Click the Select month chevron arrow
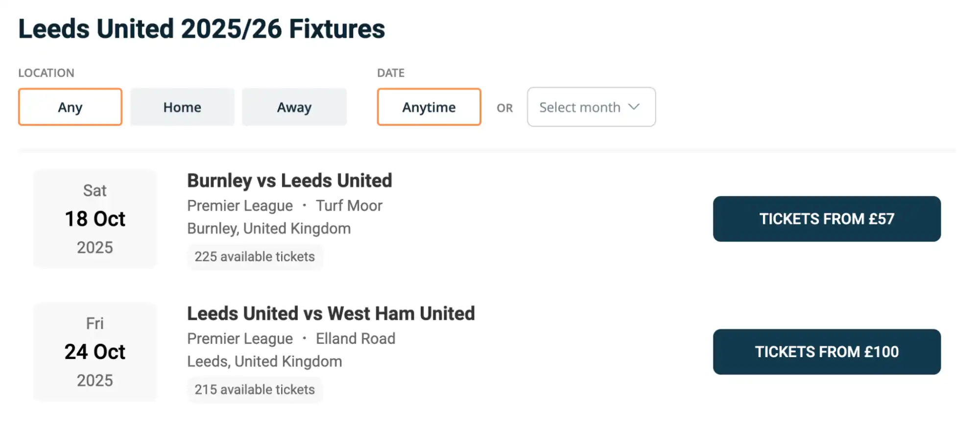This screenshot has height=434, width=979. click(x=635, y=107)
